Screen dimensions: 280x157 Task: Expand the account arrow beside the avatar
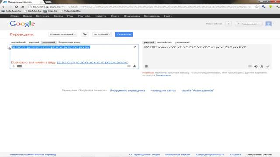coord(273,24)
